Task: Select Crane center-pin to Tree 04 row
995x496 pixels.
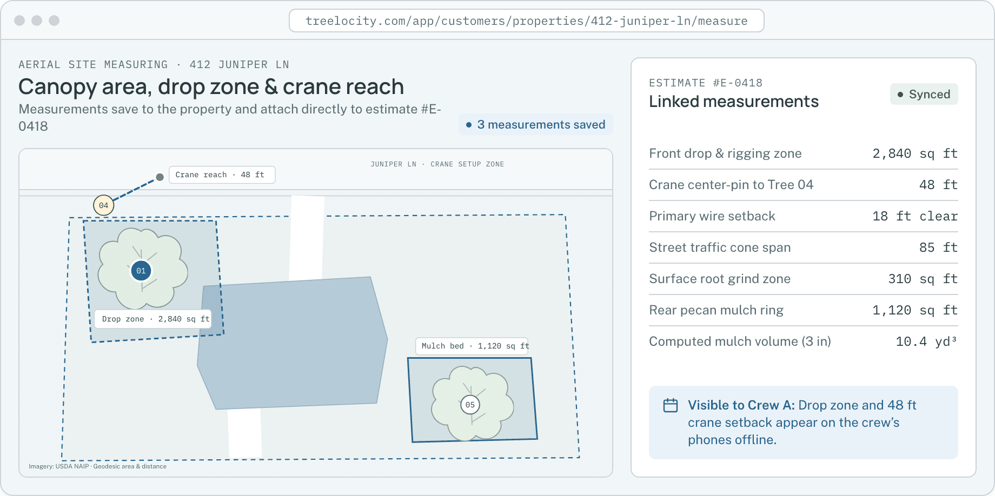Action: click(803, 185)
